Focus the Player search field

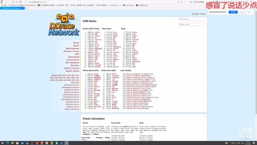pyautogui.click(x=192, y=24)
